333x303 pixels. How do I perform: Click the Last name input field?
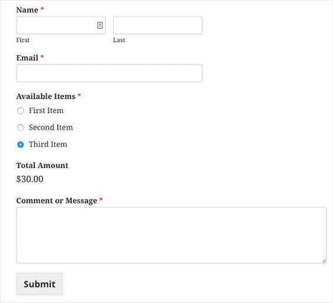(x=158, y=25)
